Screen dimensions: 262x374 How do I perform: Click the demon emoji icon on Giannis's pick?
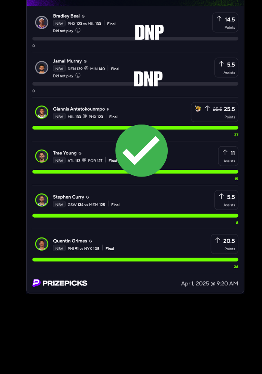[x=198, y=109]
